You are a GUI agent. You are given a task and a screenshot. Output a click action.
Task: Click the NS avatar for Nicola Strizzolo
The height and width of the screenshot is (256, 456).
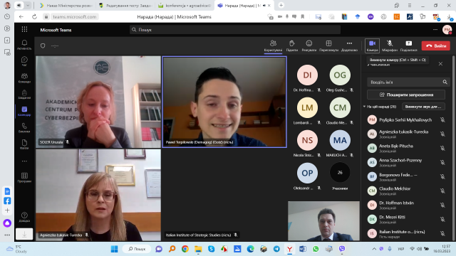[x=307, y=140]
